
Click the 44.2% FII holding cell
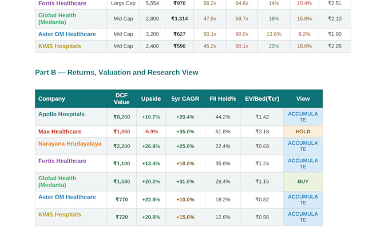coord(223,117)
